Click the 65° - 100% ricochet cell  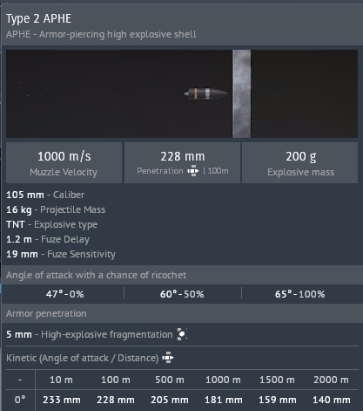(x=300, y=294)
